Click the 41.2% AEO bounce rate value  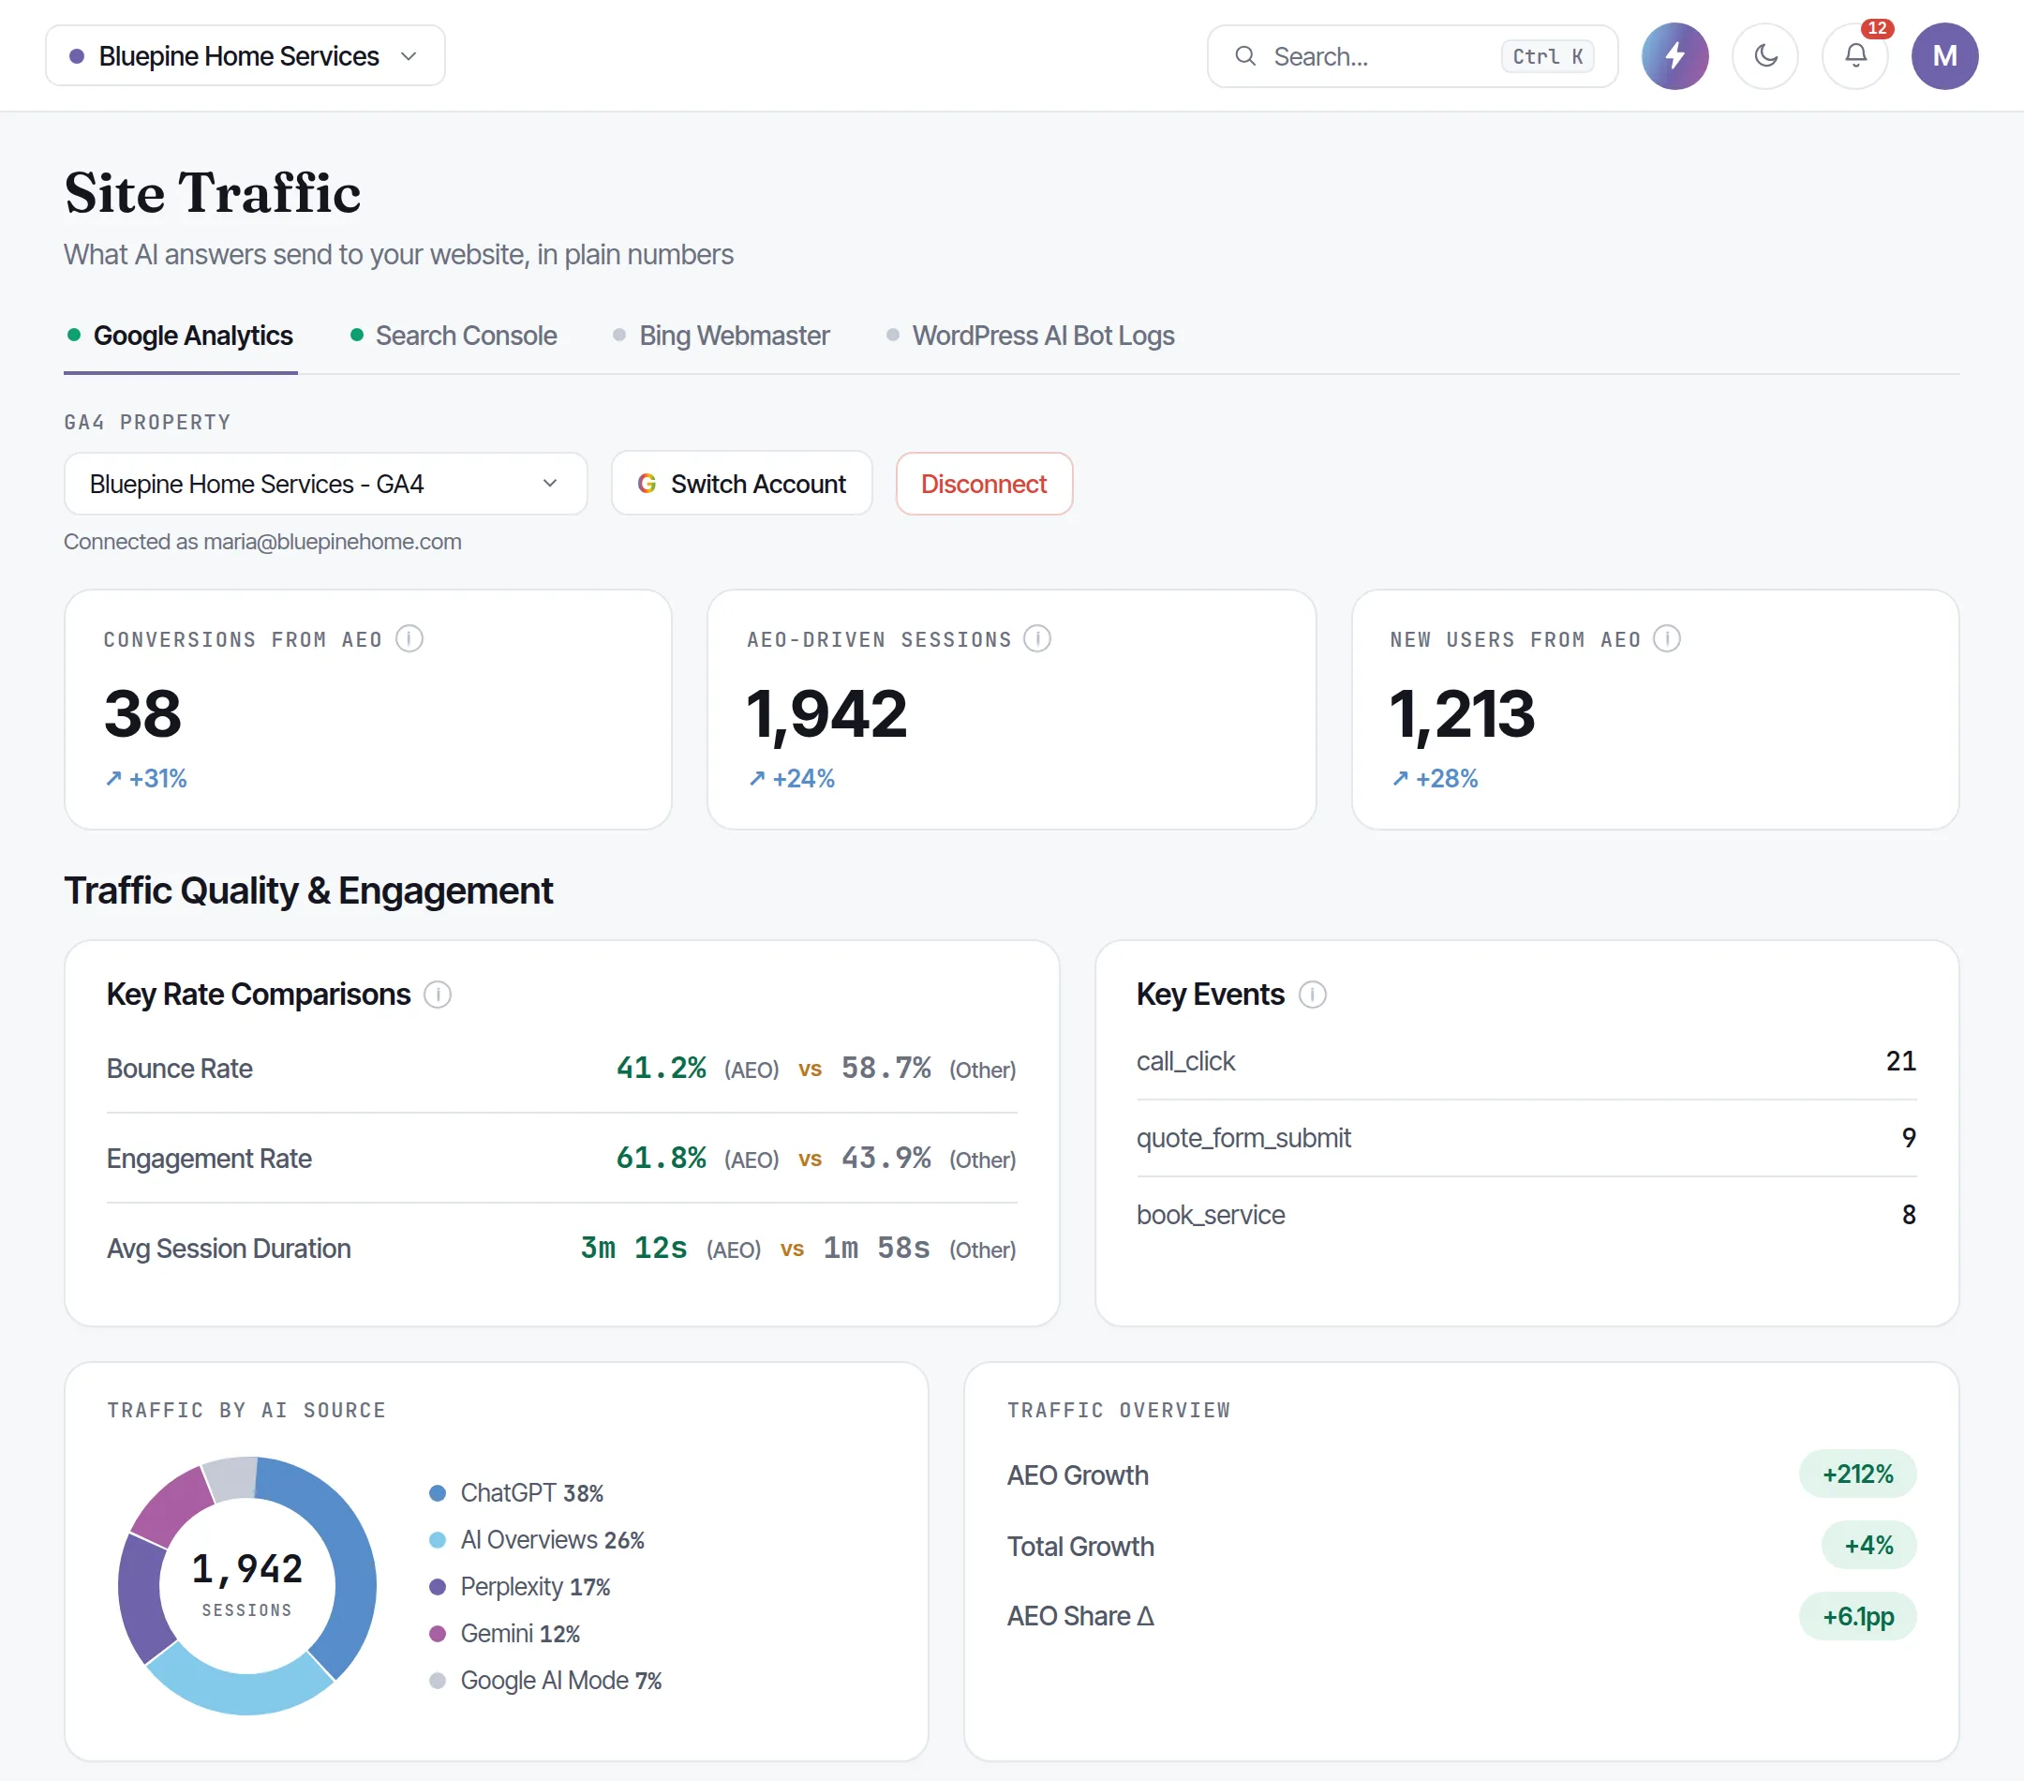coord(661,1068)
